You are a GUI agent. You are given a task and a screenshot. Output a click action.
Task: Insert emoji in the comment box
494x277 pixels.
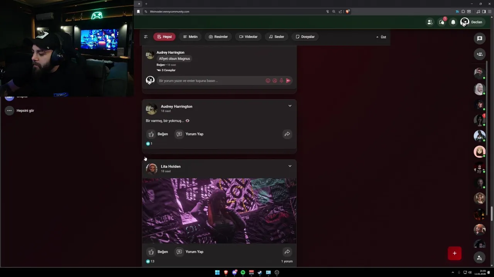268,81
